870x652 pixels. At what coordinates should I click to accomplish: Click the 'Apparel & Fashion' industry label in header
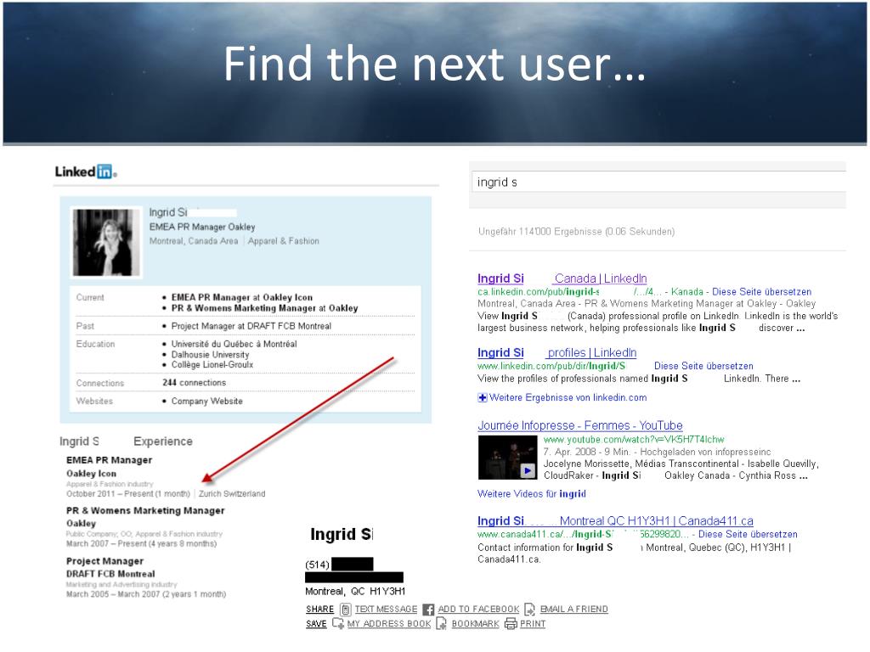pos(284,241)
